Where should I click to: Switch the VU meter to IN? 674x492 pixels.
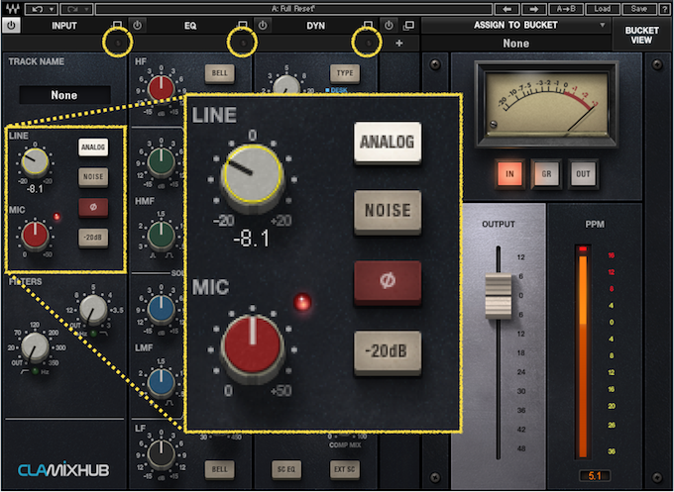click(x=509, y=174)
